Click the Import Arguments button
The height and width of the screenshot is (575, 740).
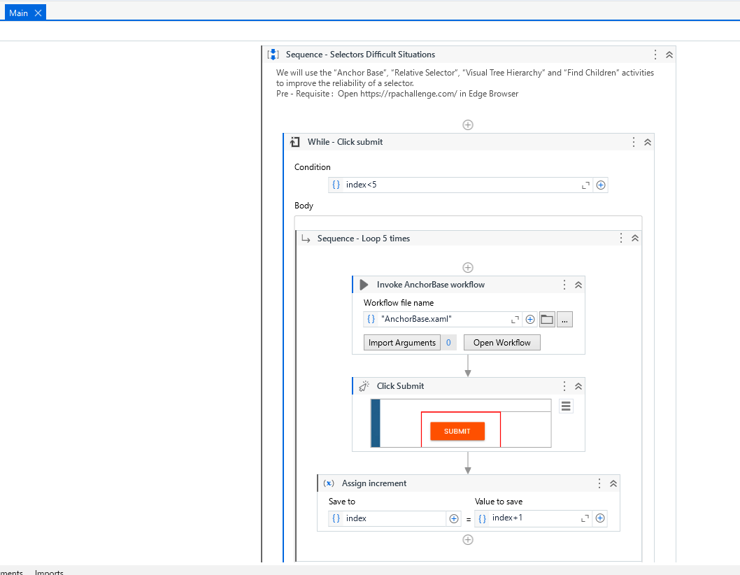point(402,342)
